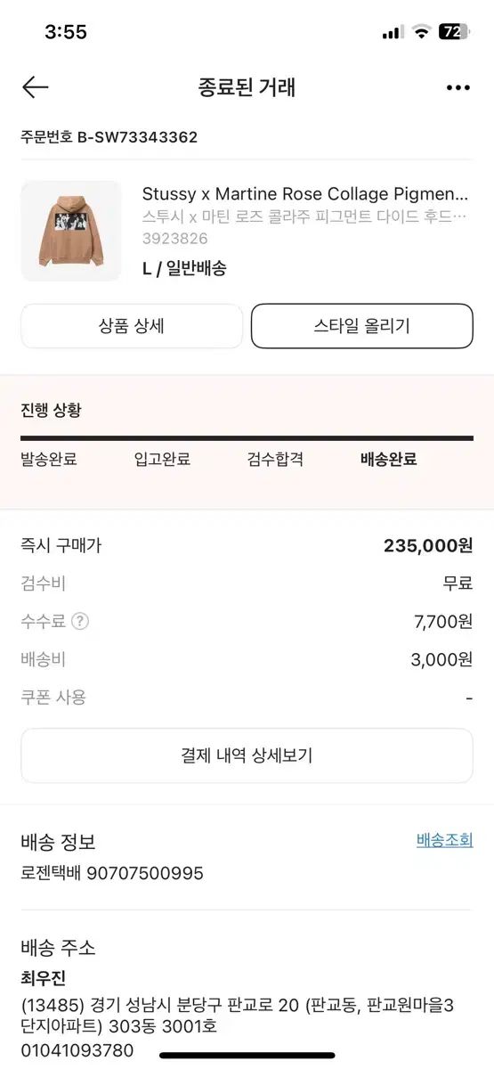Tap the order number B-SW73343362
Viewport: 494px width, 1069px height.
(x=137, y=137)
